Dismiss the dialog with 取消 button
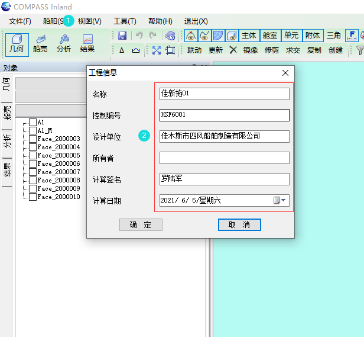This screenshot has height=337, width=364. tap(239, 224)
